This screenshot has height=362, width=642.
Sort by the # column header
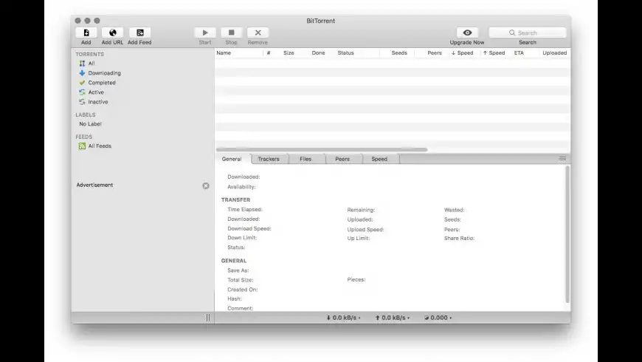[x=269, y=53]
